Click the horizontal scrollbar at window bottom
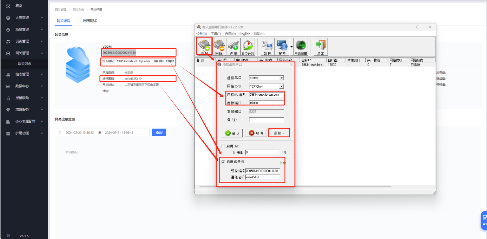 295,187
